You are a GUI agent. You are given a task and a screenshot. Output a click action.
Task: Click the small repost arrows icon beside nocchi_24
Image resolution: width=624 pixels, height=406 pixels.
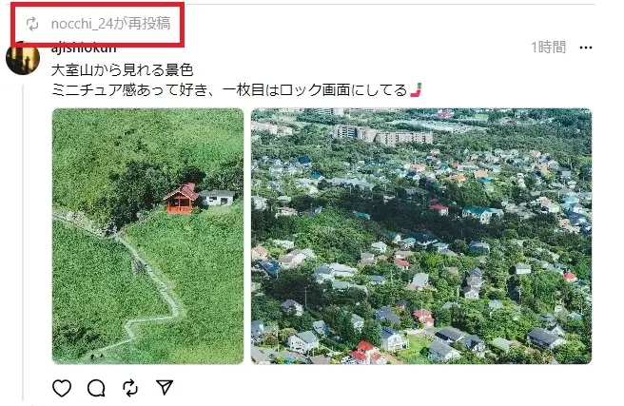pos(32,24)
